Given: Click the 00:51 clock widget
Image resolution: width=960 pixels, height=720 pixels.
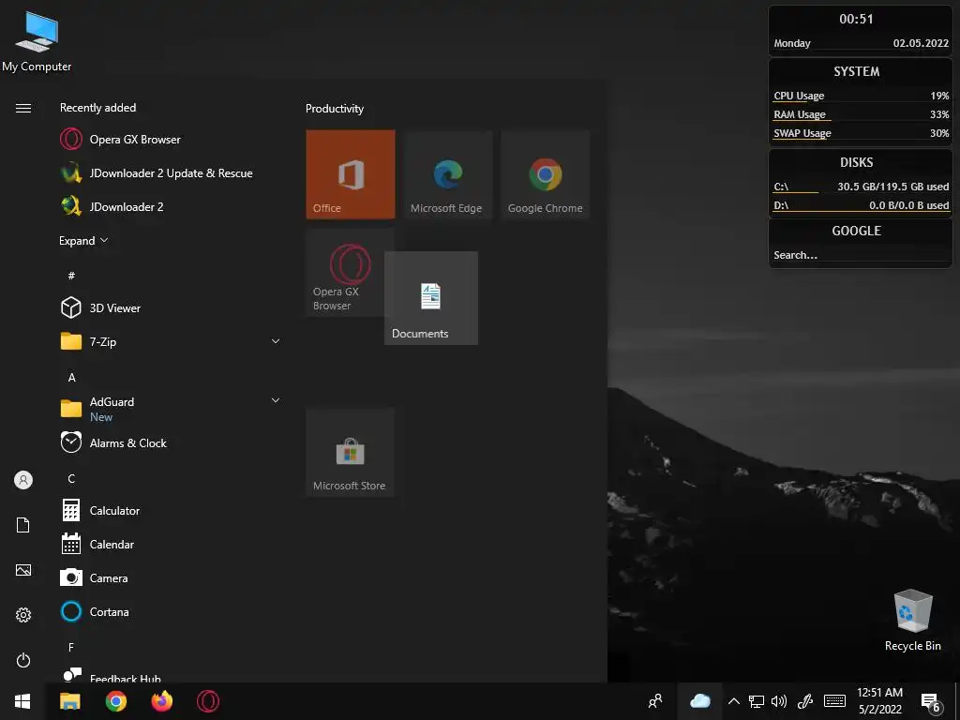Looking at the screenshot, I should (856, 19).
